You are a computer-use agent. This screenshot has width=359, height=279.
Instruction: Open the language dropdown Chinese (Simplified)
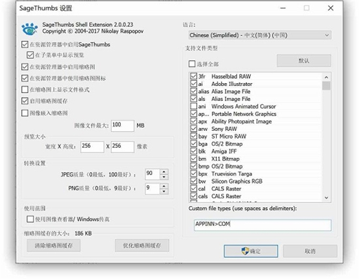point(260,35)
